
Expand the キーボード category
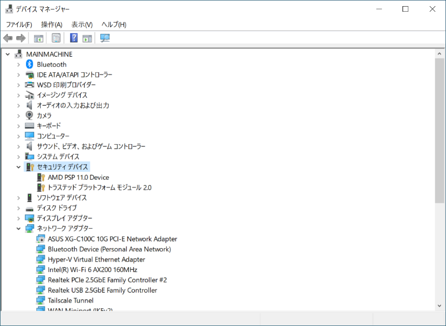18,126
